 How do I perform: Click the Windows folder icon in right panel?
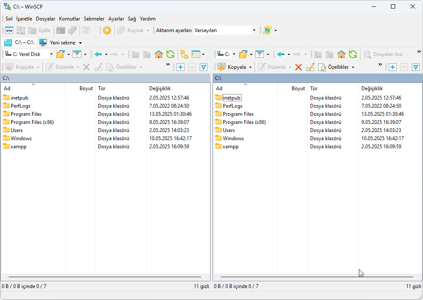click(x=219, y=138)
